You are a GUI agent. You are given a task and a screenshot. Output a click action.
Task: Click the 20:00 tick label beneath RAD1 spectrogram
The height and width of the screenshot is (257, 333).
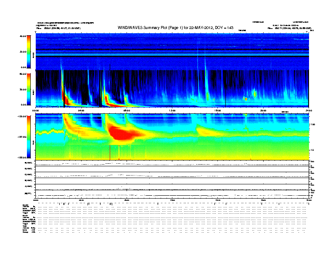[x=263, y=110]
